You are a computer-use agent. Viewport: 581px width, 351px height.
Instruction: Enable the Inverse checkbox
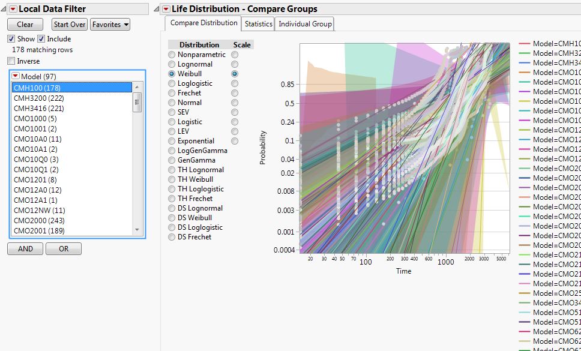[11, 61]
